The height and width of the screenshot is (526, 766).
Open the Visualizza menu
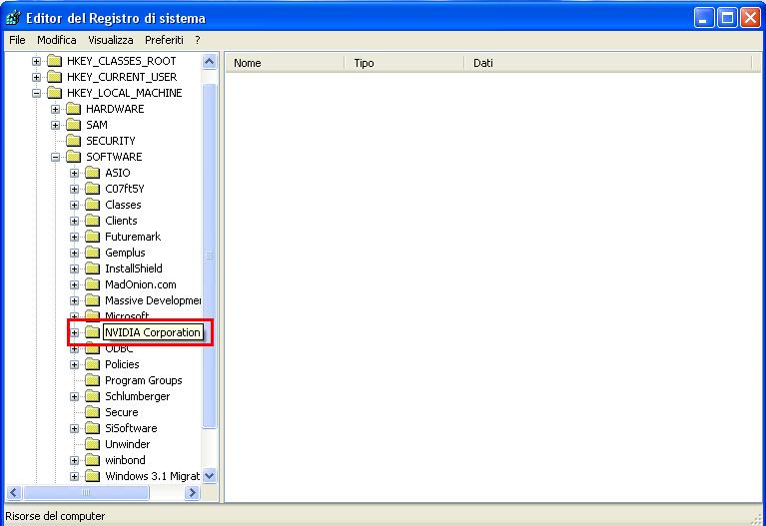coord(110,40)
